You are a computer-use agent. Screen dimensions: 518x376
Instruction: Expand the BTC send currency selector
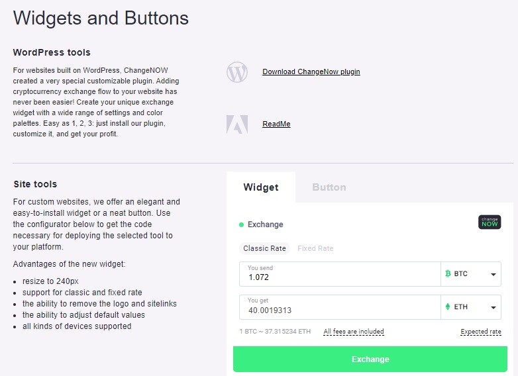click(471, 274)
